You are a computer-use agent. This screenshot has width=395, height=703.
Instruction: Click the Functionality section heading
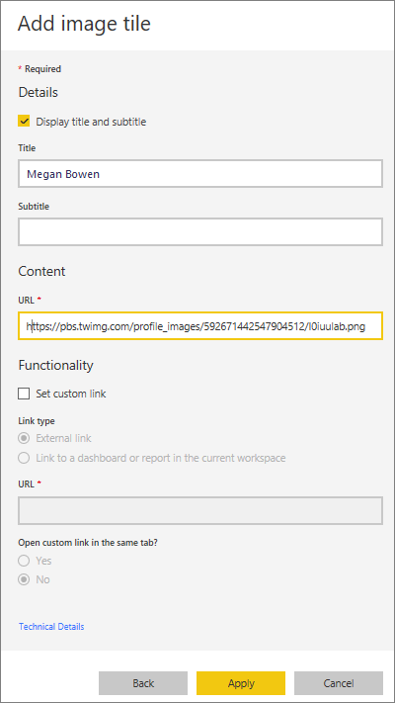55,365
